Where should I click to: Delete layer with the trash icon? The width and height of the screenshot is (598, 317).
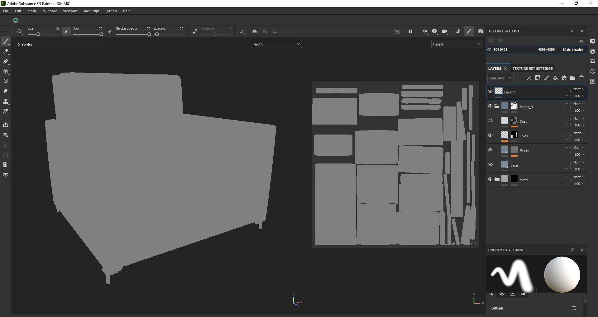tap(581, 78)
